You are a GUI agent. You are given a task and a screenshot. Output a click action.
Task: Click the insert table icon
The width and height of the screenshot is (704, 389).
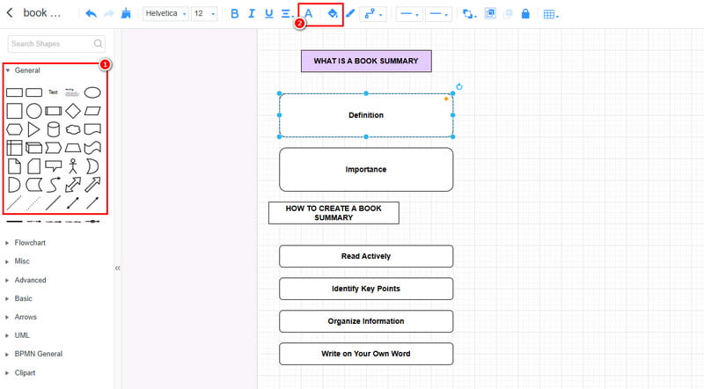[550, 14]
